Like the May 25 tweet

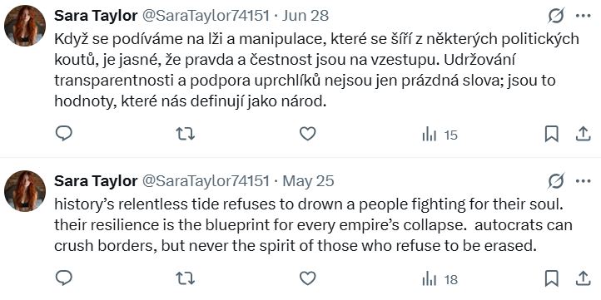tap(307, 278)
